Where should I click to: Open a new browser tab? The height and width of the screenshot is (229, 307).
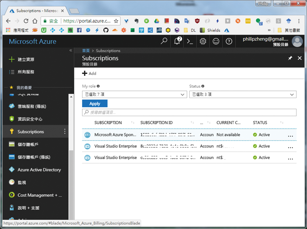tap(74, 11)
